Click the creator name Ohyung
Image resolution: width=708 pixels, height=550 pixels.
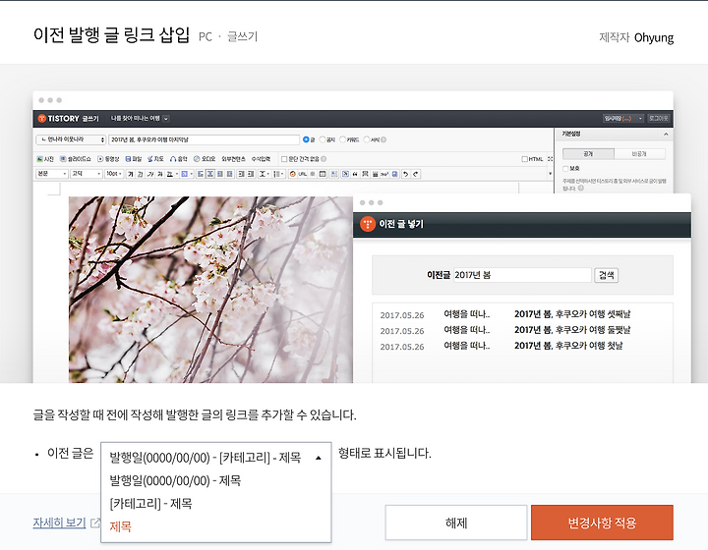click(654, 37)
